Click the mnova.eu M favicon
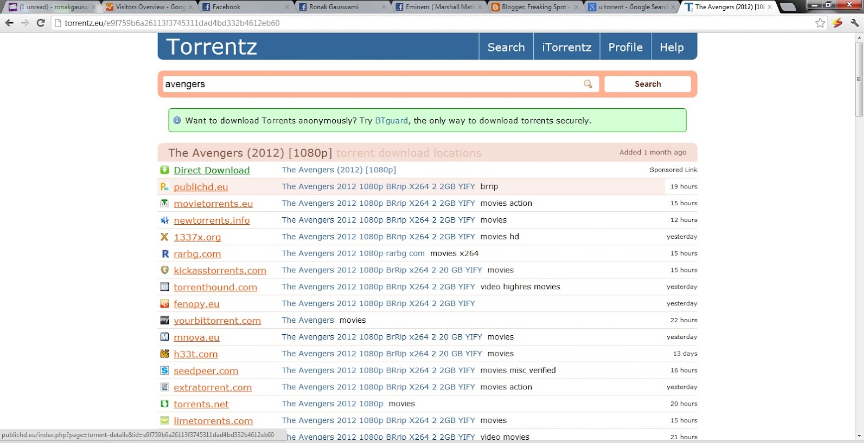This screenshot has width=868, height=443. click(x=164, y=337)
